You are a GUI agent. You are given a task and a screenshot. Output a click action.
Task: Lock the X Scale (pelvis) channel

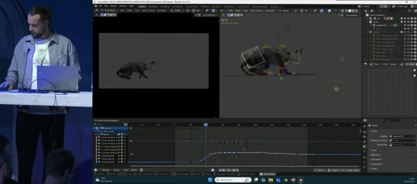point(125,156)
